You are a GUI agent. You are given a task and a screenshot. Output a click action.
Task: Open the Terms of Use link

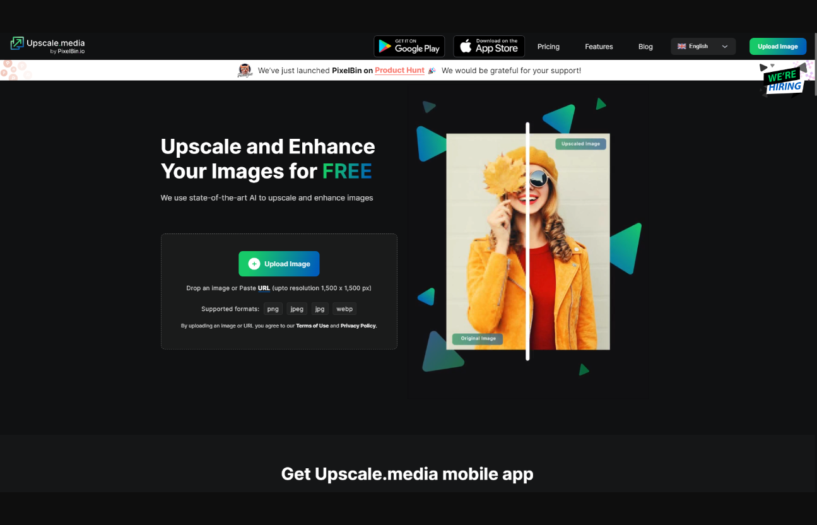pyautogui.click(x=312, y=326)
